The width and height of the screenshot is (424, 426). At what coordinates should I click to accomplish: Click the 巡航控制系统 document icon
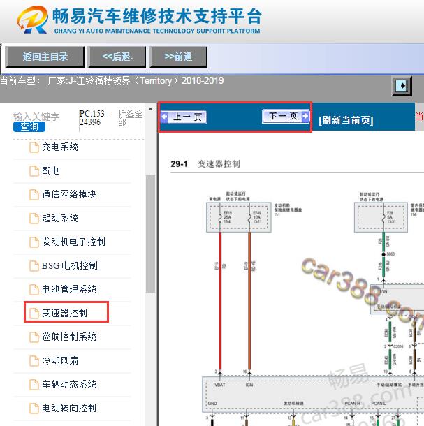coord(34,337)
